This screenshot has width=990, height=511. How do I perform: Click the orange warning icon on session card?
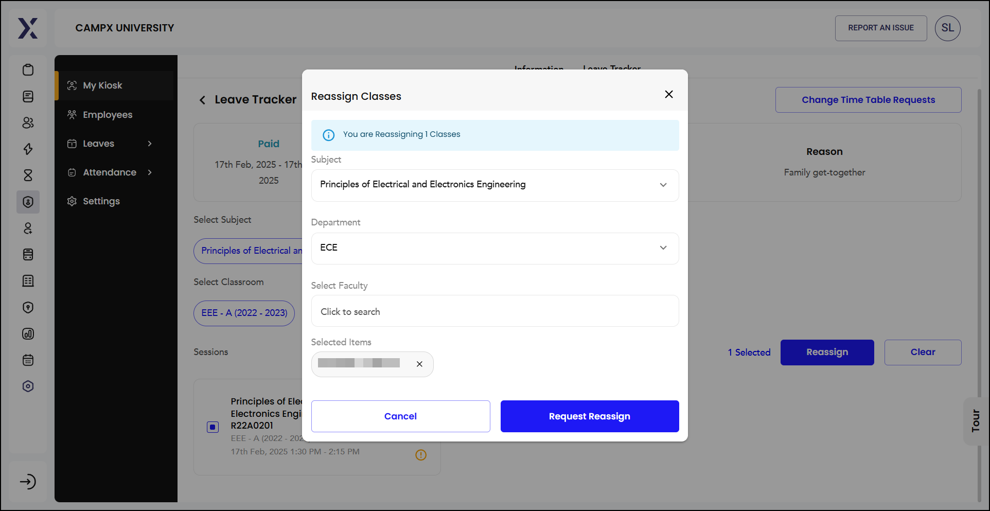point(421,455)
